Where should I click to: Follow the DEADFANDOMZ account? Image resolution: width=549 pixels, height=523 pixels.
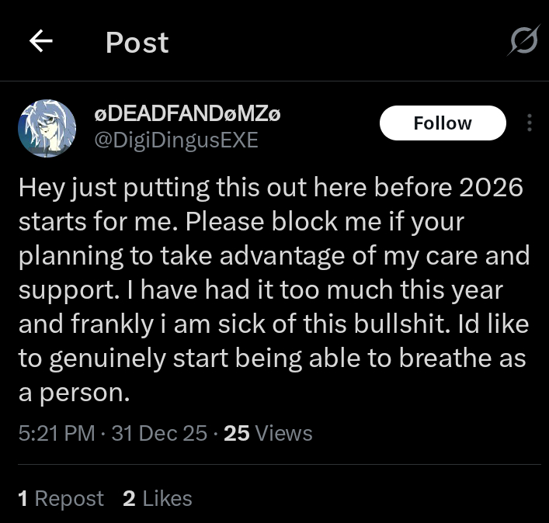(x=442, y=123)
